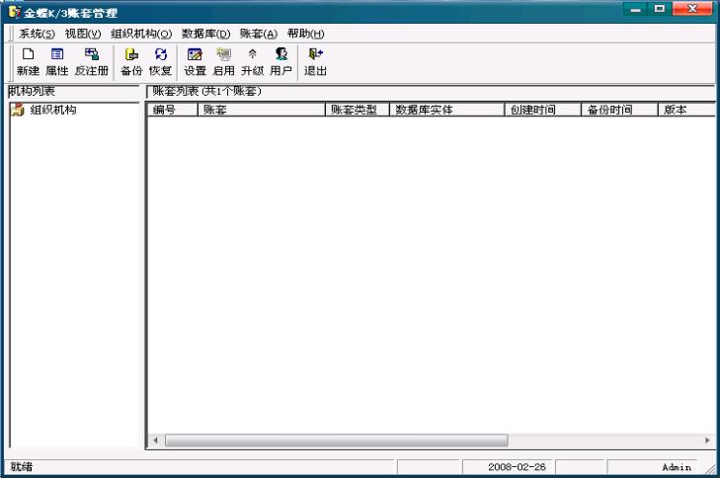Open the 帮助(H) menu

pos(306,34)
